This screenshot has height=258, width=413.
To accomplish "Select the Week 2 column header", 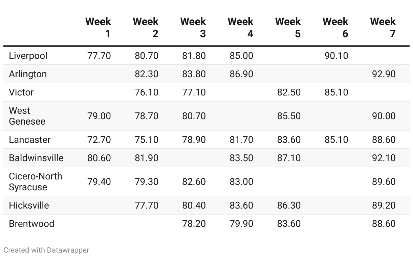I will pos(146,27).
